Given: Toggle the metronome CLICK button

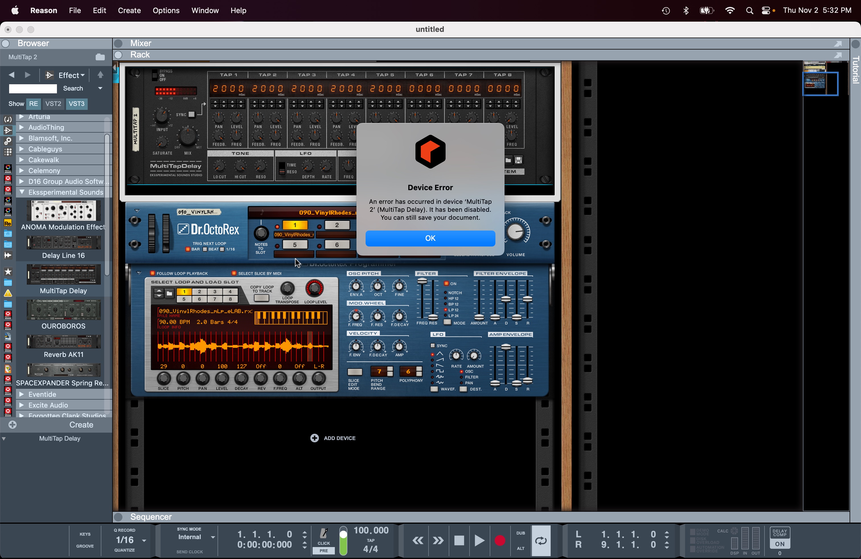Looking at the screenshot, I should coord(324,536).
